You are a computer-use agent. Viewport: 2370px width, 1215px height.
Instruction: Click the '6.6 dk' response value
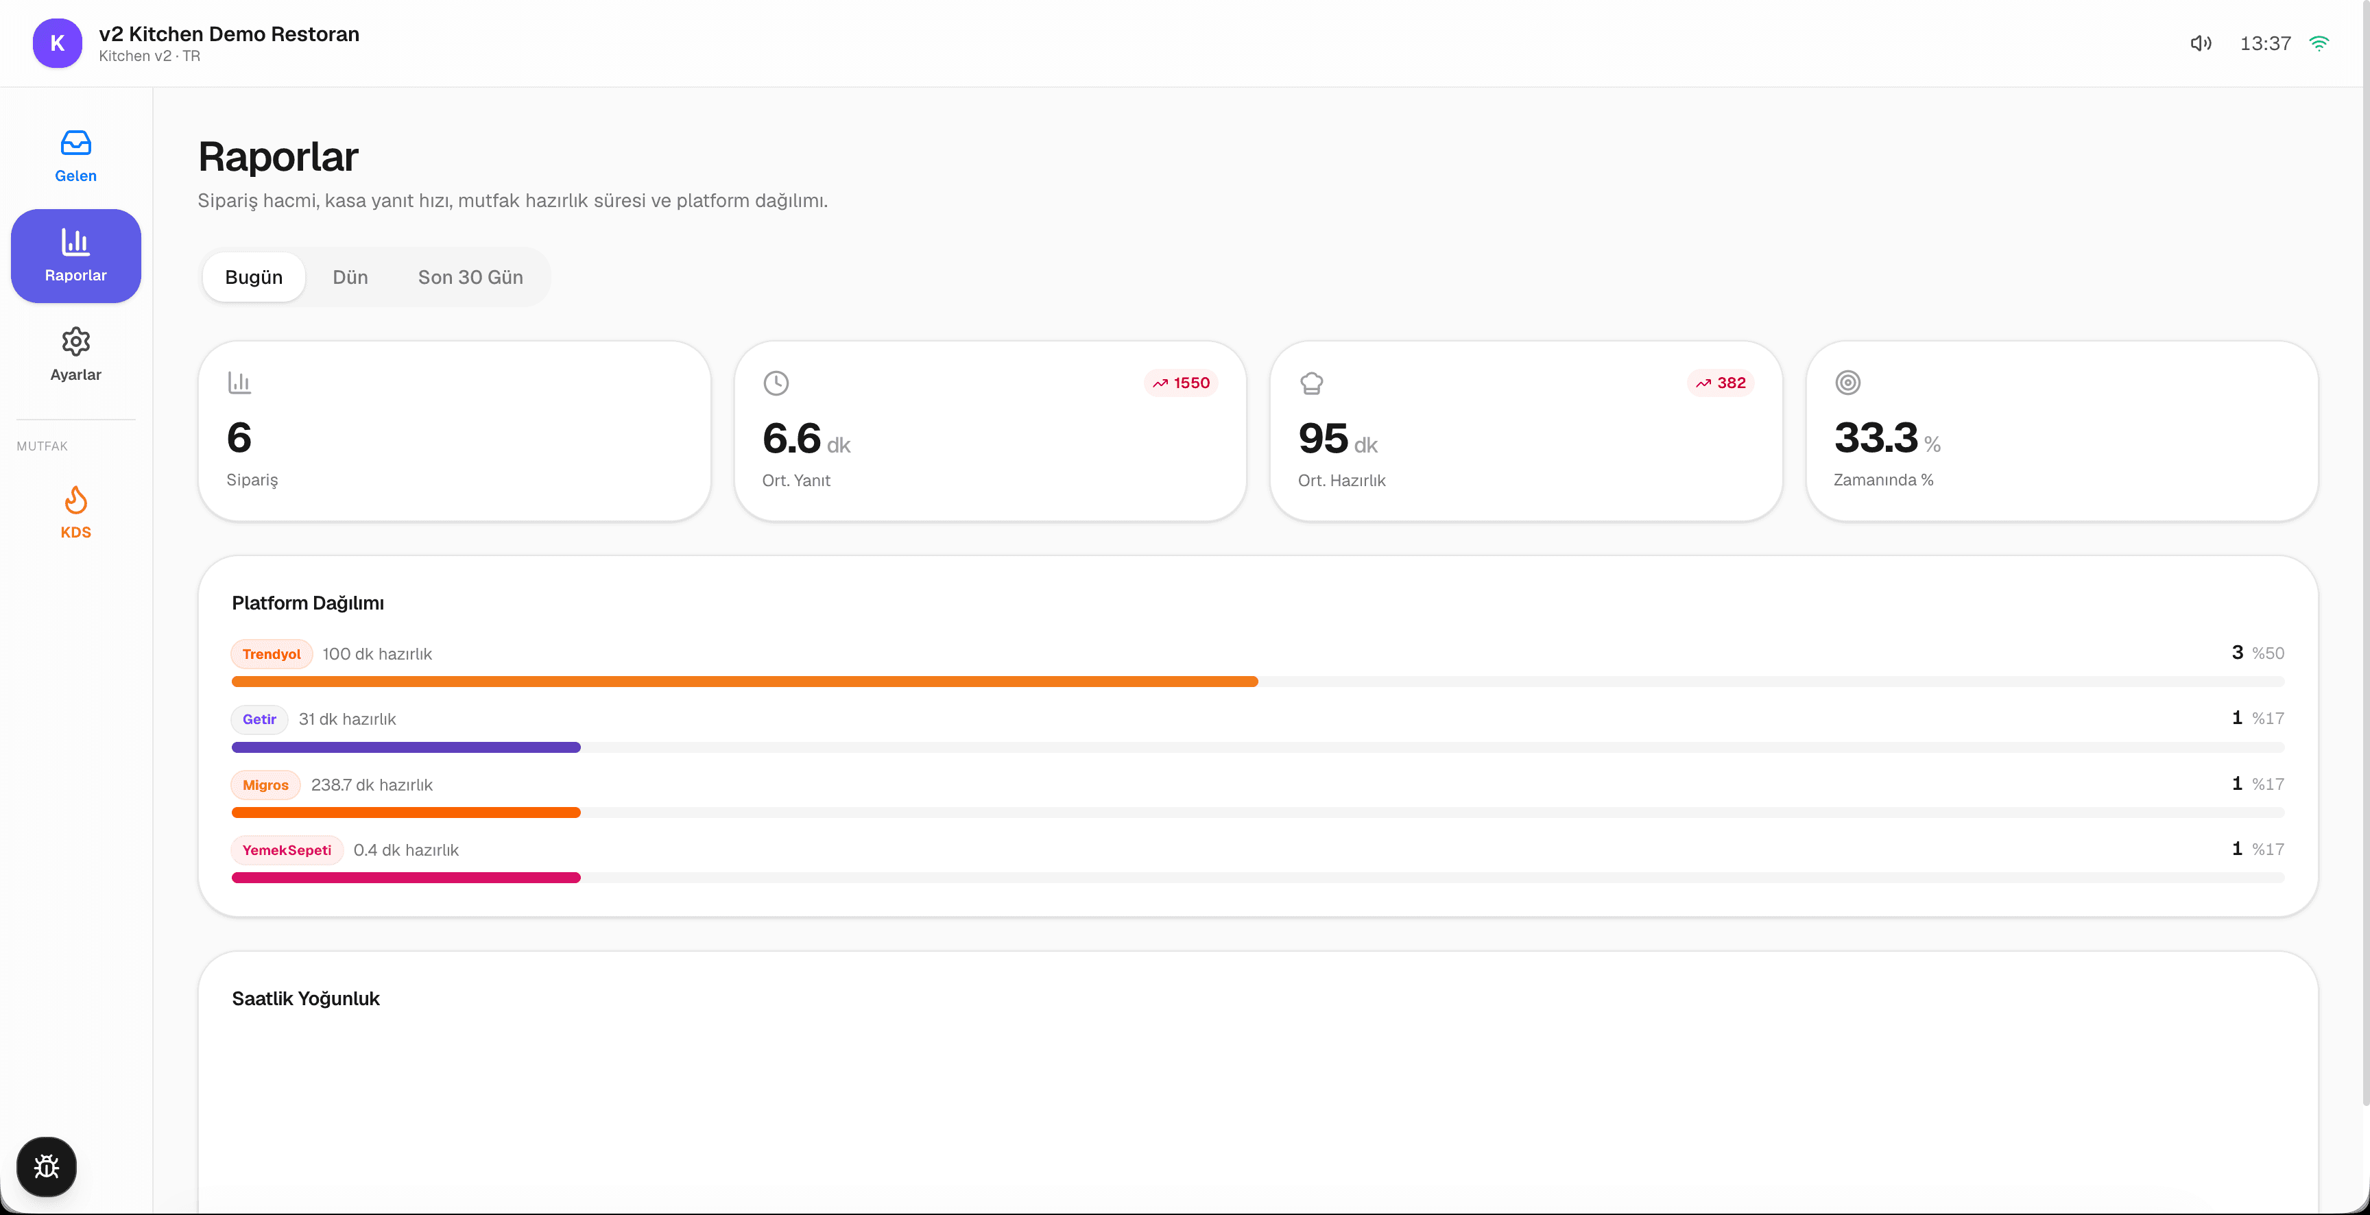click(x=806, y=439)
